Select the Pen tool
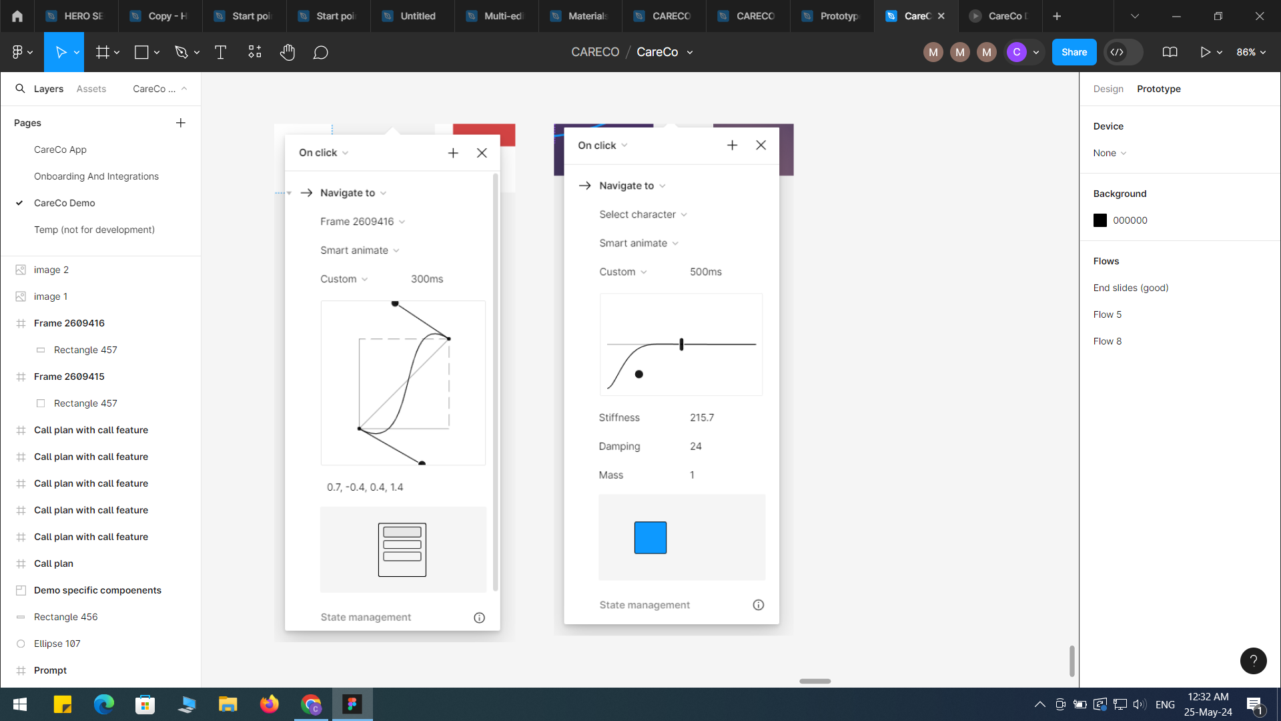The height and width of the screenshot is (721, 1281). coord(181,52)
